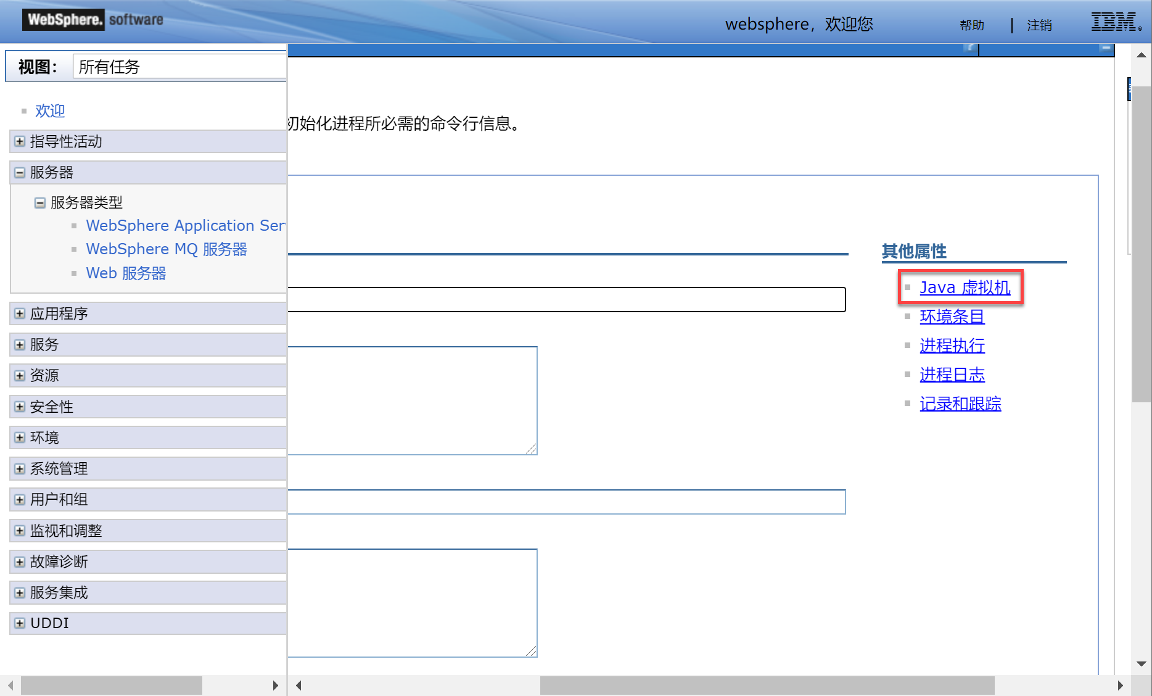Click 注销 to log out
This screenshot has width=1152, height=696.
tap(1039, 25)
